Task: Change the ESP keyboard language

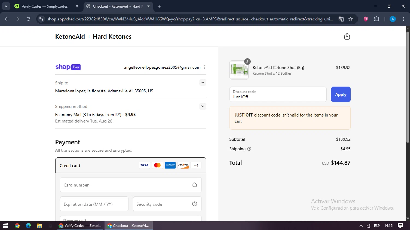Action: click(377, 226)
